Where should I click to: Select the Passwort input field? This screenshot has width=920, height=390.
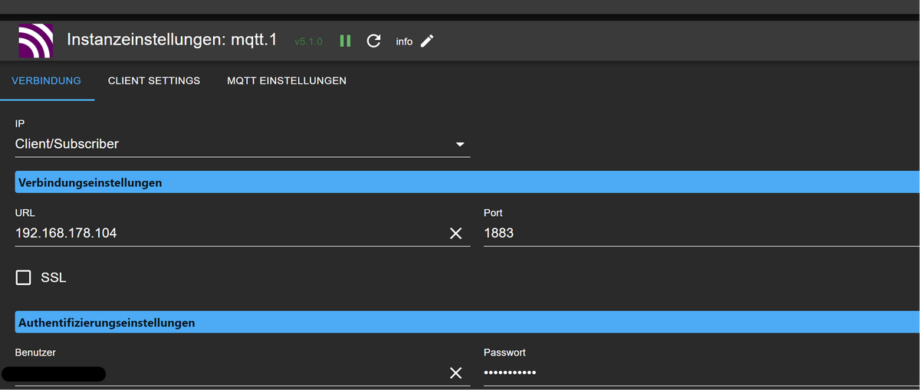(x=690, y=373)
